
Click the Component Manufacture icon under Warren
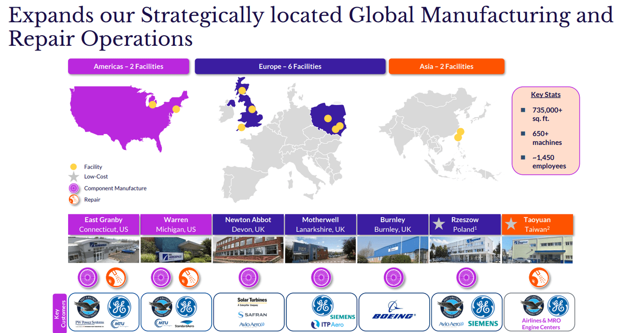tap(161, 278)
